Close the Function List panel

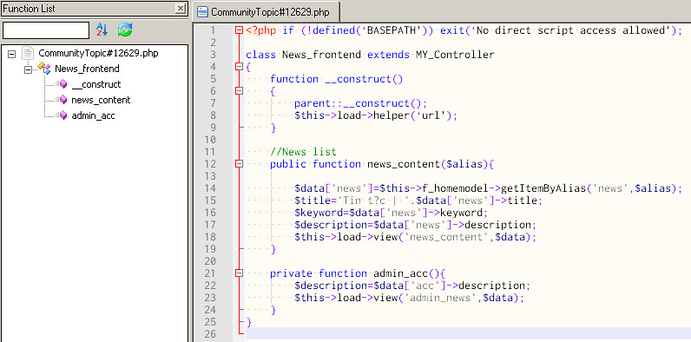click(x=181, y=9)
